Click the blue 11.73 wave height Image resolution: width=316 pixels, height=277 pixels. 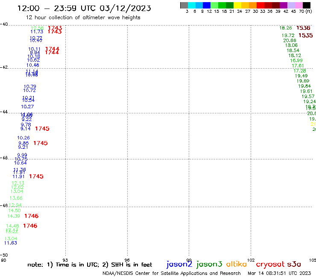click(37, 32)
